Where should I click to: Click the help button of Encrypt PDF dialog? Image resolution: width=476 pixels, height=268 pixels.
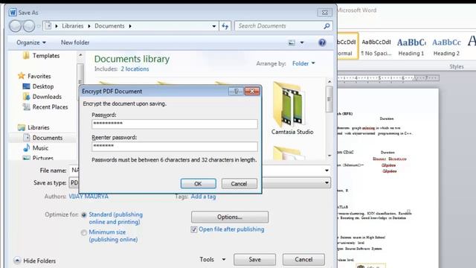point(237,91)
